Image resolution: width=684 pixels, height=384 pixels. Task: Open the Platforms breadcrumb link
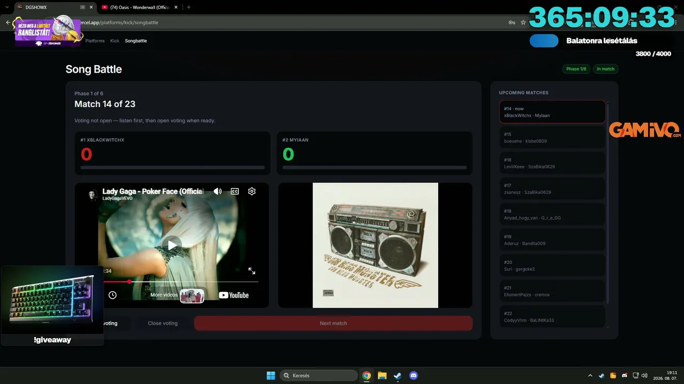[x=95, y=41]
